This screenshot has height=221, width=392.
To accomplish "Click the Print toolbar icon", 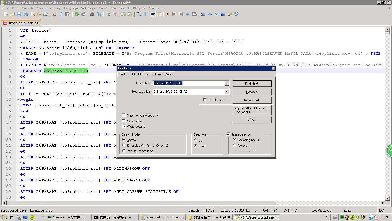I will [45, 14].
